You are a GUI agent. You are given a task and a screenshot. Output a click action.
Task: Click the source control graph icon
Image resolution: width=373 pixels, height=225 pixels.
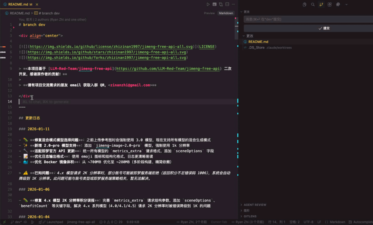click(321, 4)
